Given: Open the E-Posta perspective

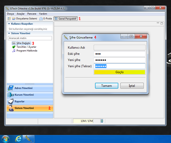Looking at the screenshot, I should click(46, 19).
